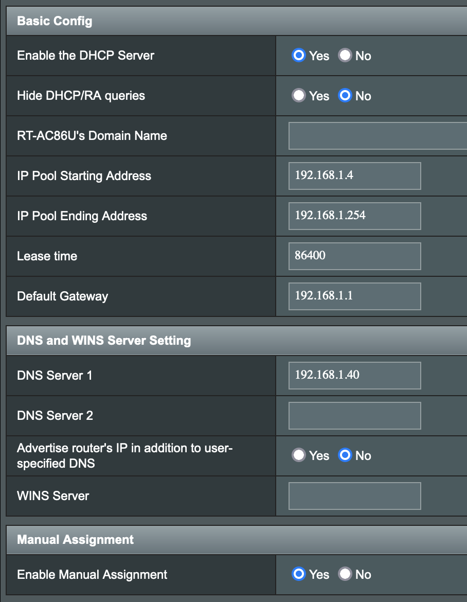The image size is (467, 602).
Task: Click the Lease time field showing 86400
Action: pyautogui.click(x=354, y=256)
